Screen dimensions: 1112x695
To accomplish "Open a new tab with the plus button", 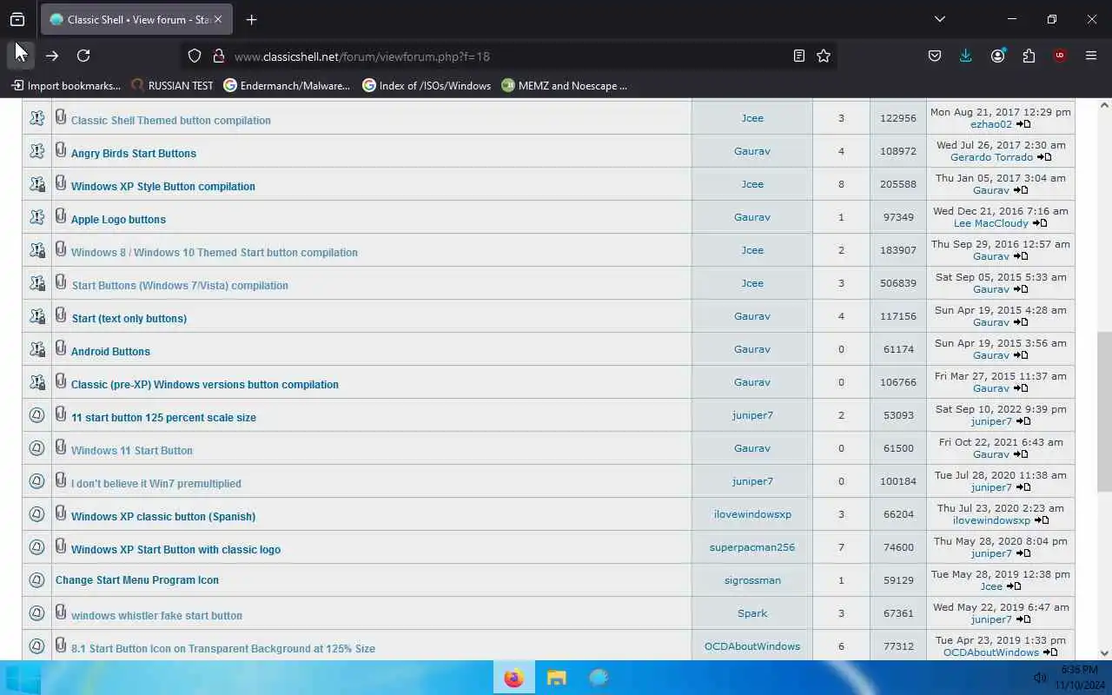I will 251,19.
